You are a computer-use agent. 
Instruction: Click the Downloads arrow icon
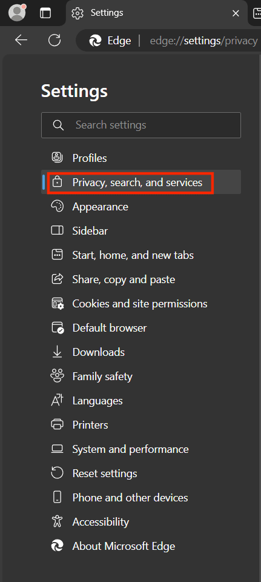[x=57, y=352]
